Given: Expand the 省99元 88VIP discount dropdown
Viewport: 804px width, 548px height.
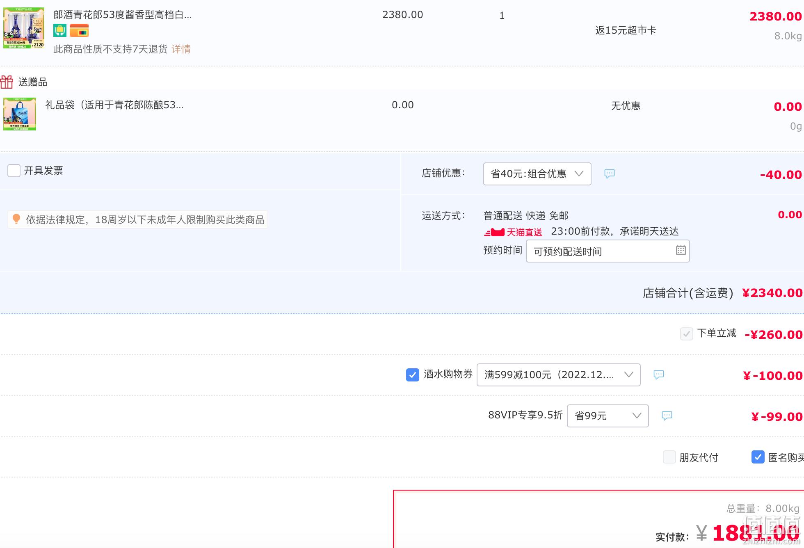Looking at the screenshot, I should [608, 416].
